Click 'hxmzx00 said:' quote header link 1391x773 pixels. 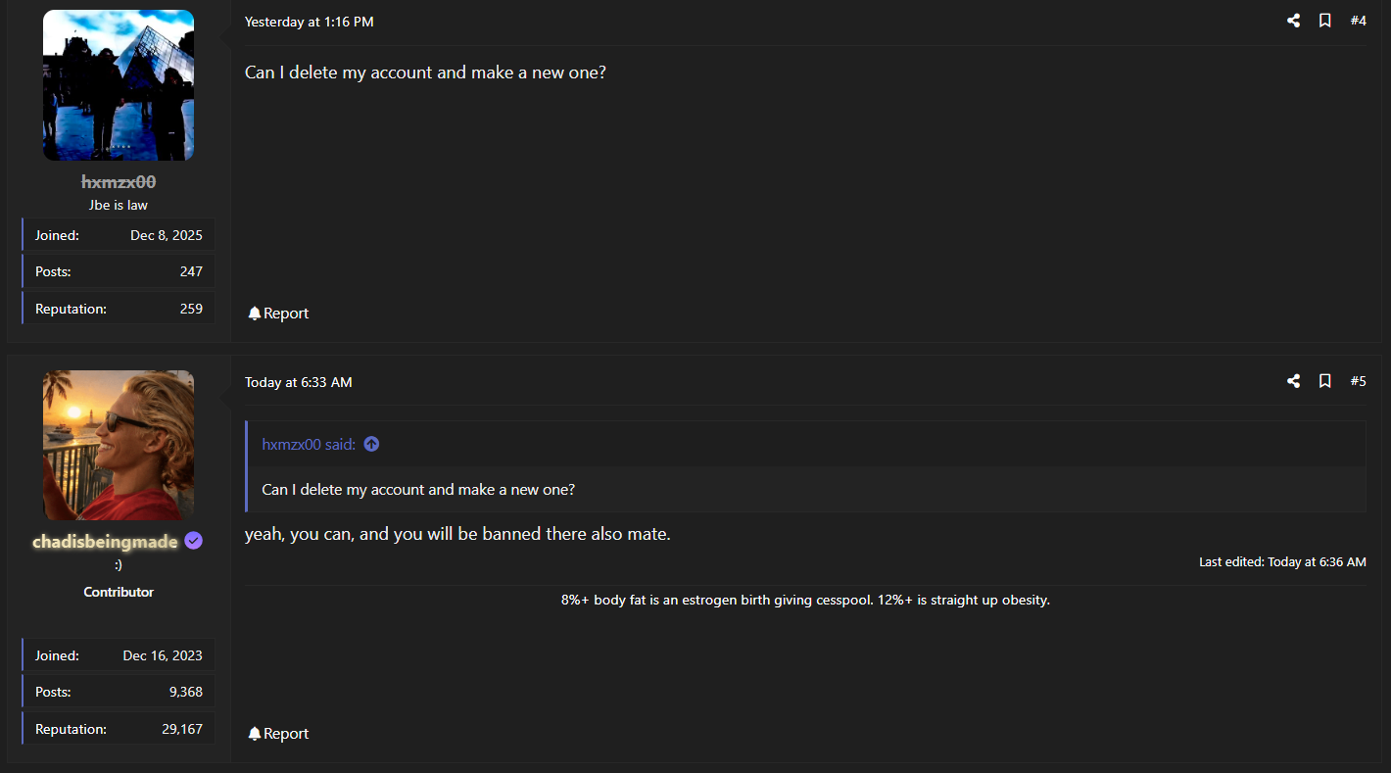pos(309,444)
